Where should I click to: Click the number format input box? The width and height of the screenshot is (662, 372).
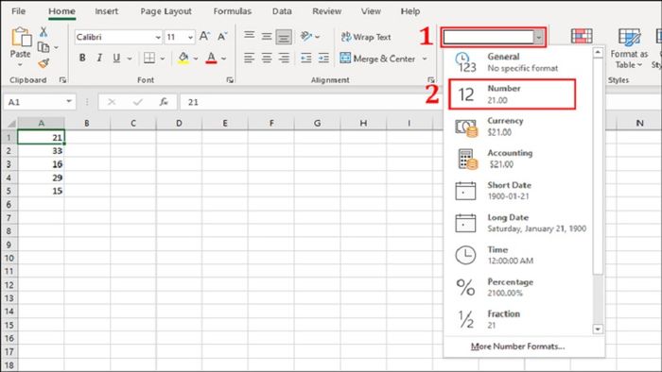489,37
